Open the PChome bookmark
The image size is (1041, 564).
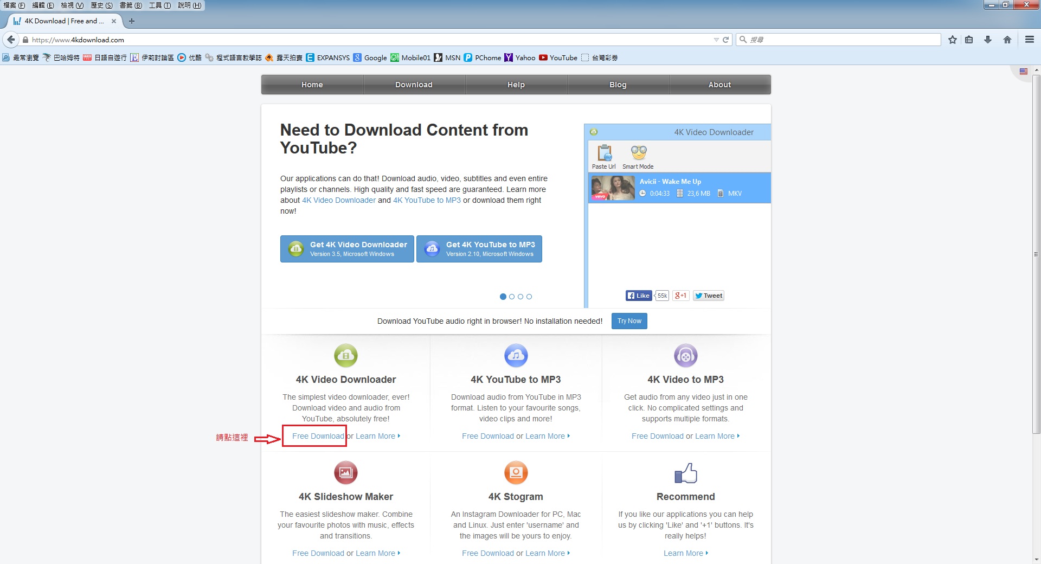[483, 57]
